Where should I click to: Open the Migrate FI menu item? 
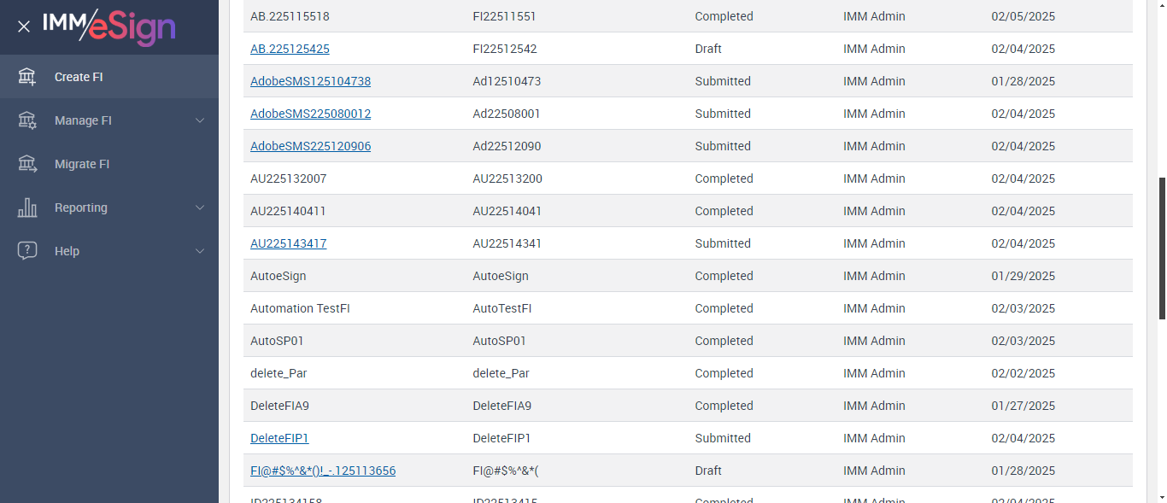click(x=82, y=164)
